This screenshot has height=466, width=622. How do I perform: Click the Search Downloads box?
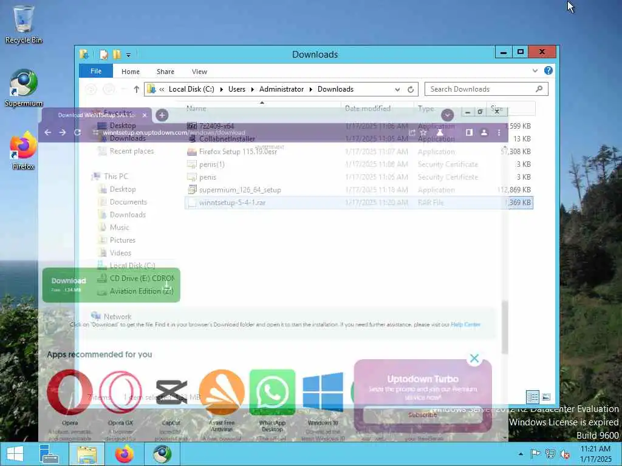tap(487, 89)
